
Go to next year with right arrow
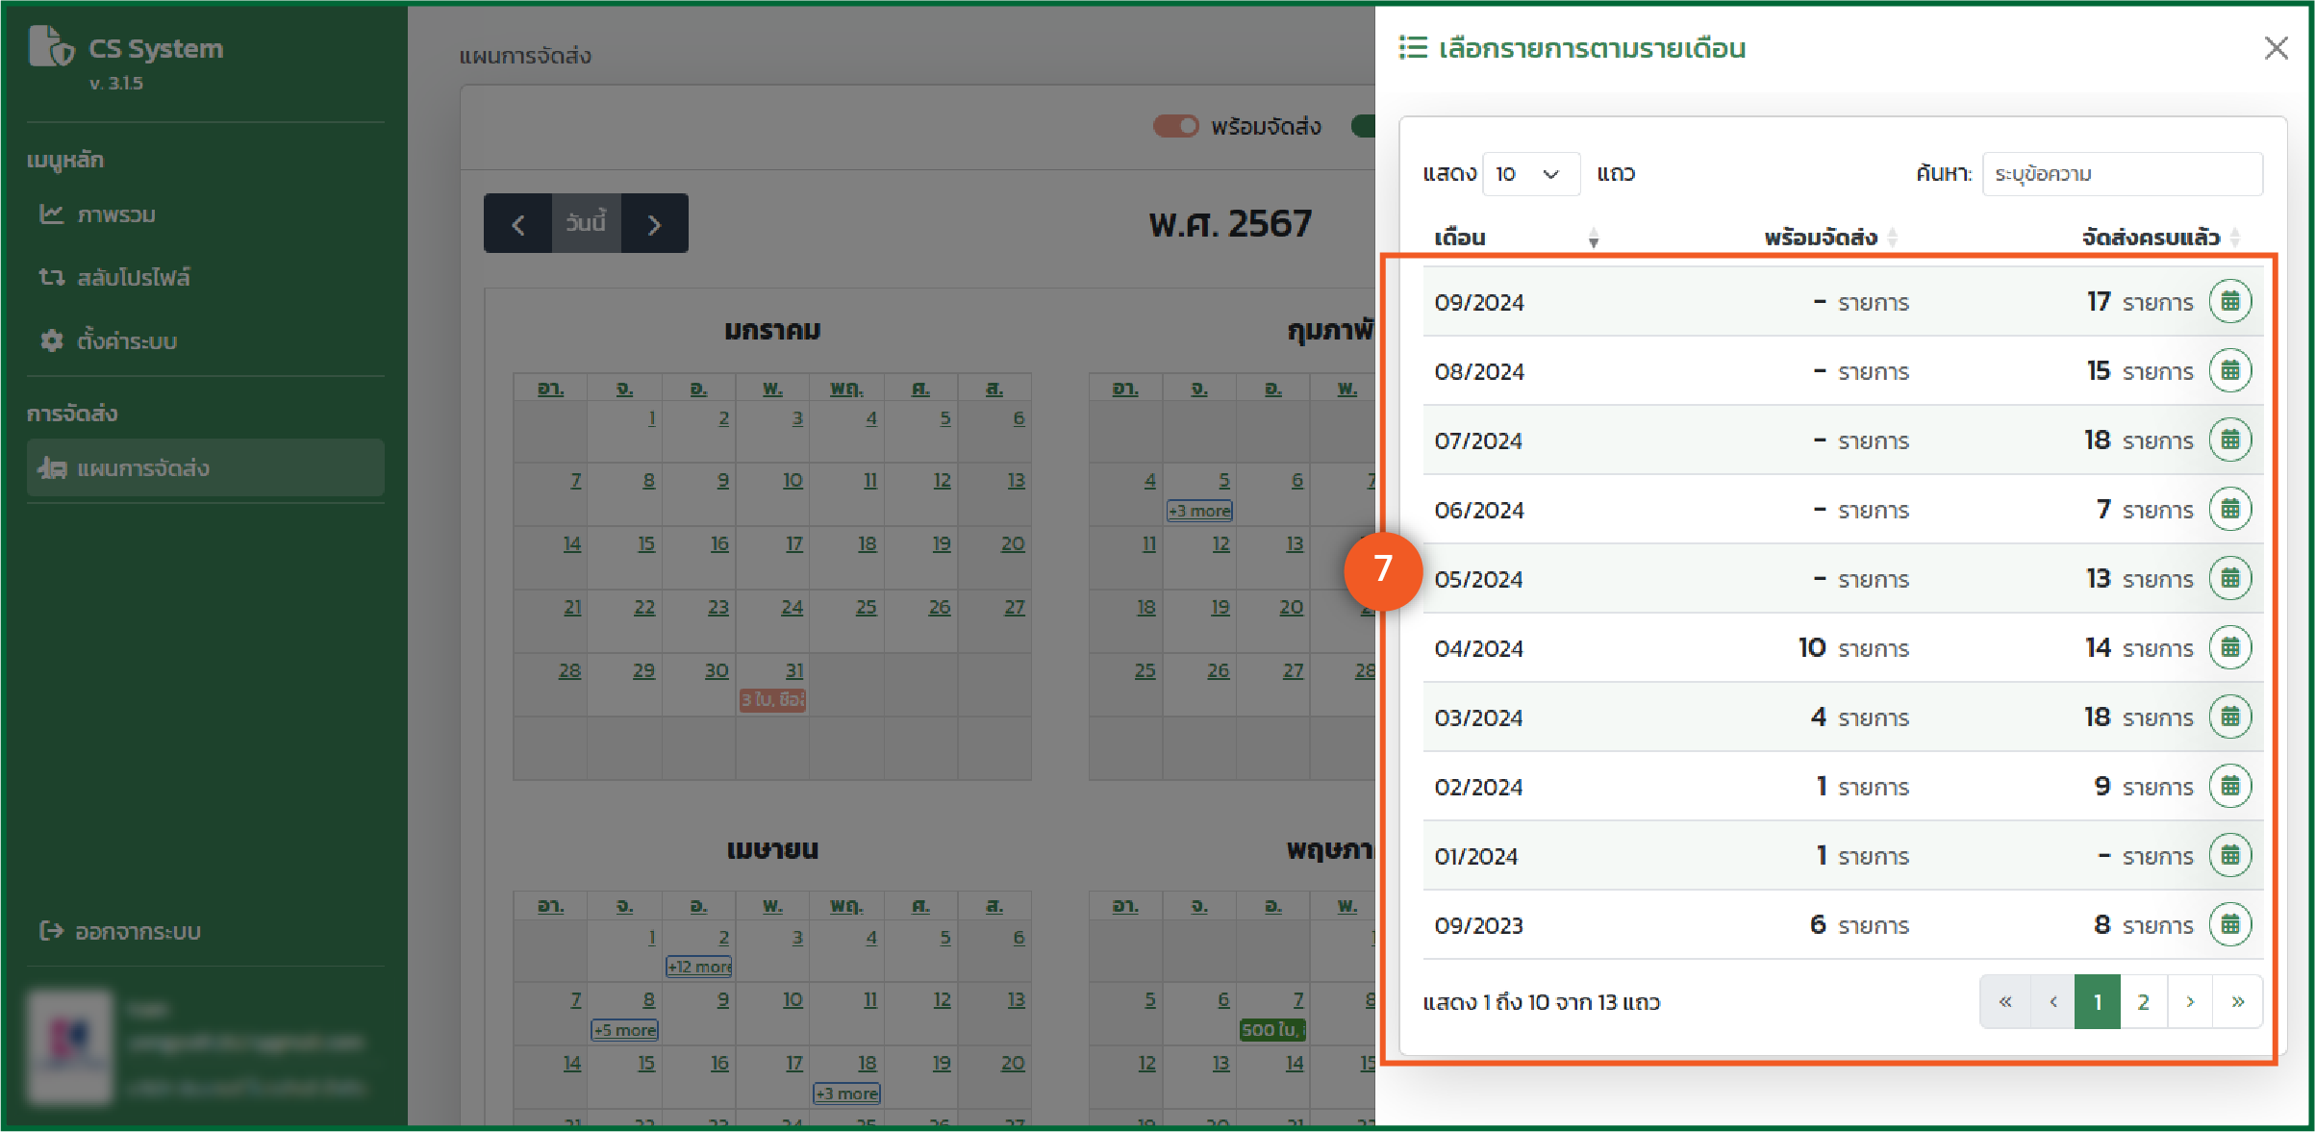pos(654,224)
